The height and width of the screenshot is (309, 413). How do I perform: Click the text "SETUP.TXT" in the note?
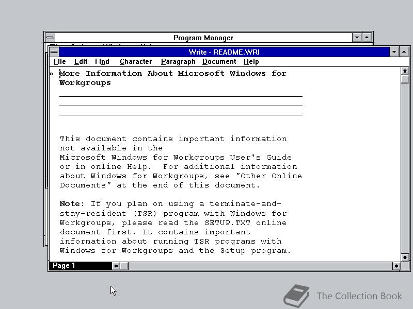point(227,222)
